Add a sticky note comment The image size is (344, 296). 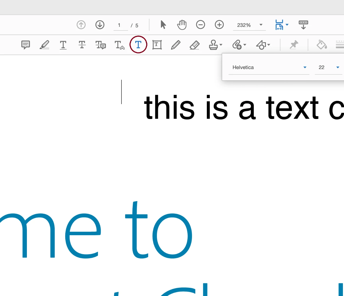coord(26,45)
